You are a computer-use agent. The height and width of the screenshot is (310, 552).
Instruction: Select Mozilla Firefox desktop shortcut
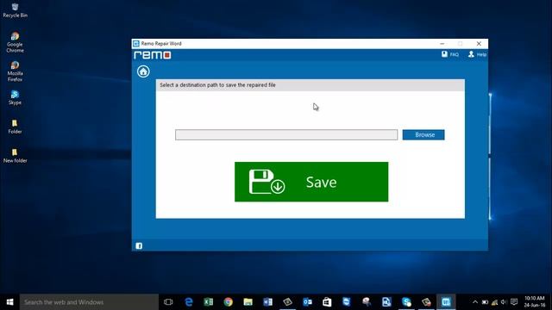pos(16,71)
